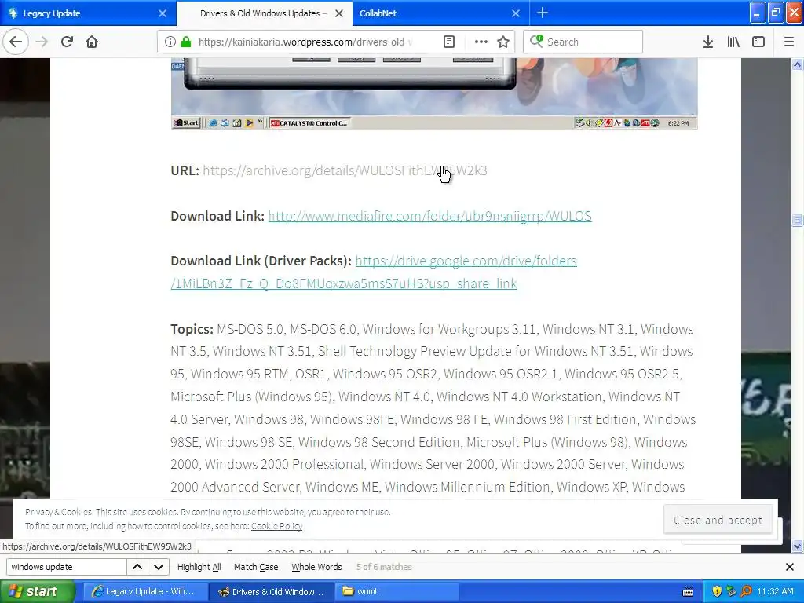The width and height of the screenshot is (804, 603).
Task: Click the find bar text field
Action: tap(66, 567)
